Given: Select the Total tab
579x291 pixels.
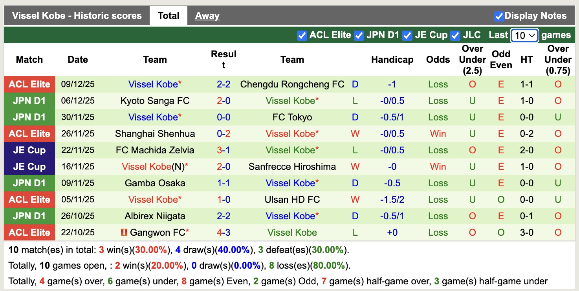Looking at the screenshot, I should coord(169,15).
